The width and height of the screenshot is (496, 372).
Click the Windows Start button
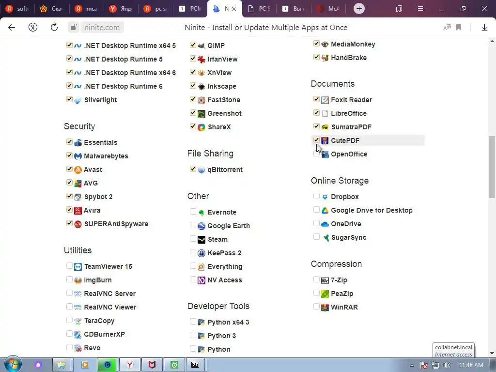pyautogui.click(x=13, y=364)
